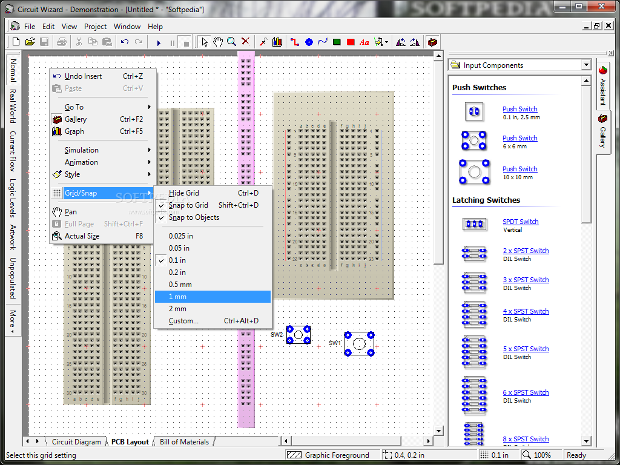This screenshot has height=465, width=620.
Task: Select the blue pad tool
Action: coord(309,42)
